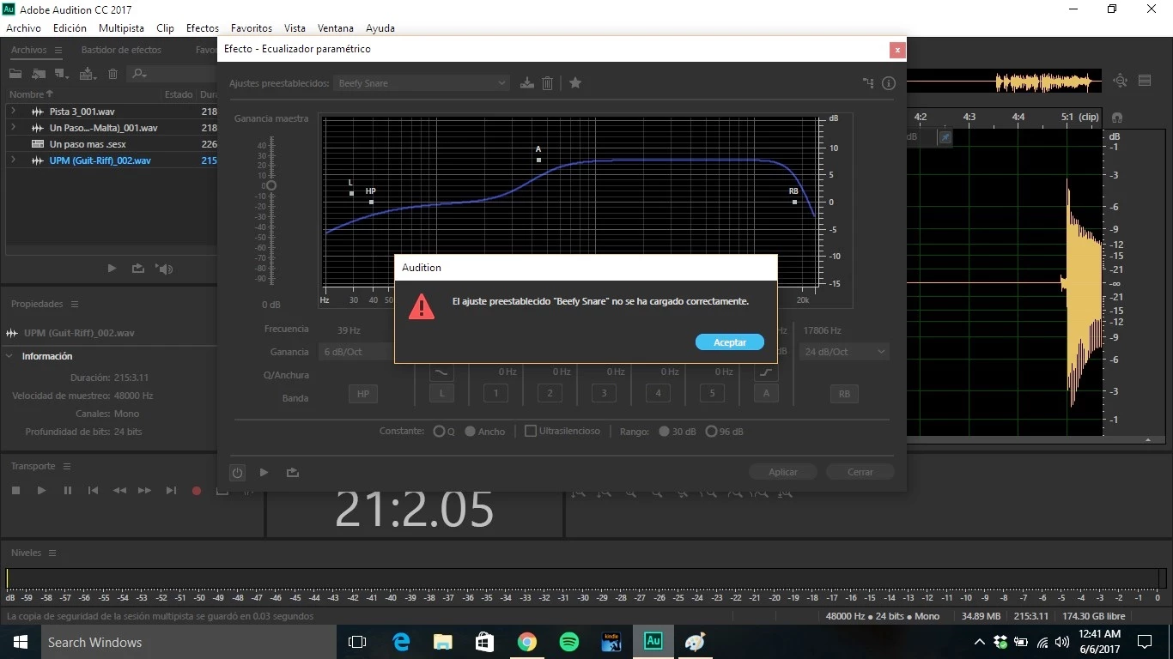The height and width of the screenshot is (659, 1173).
Task: Select the Ancho constant radio button
Action: pyautogui.click(x=470, y=432)
